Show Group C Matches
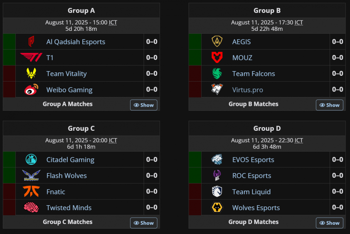Screen dimensions: 350x234 coord(144,223)
